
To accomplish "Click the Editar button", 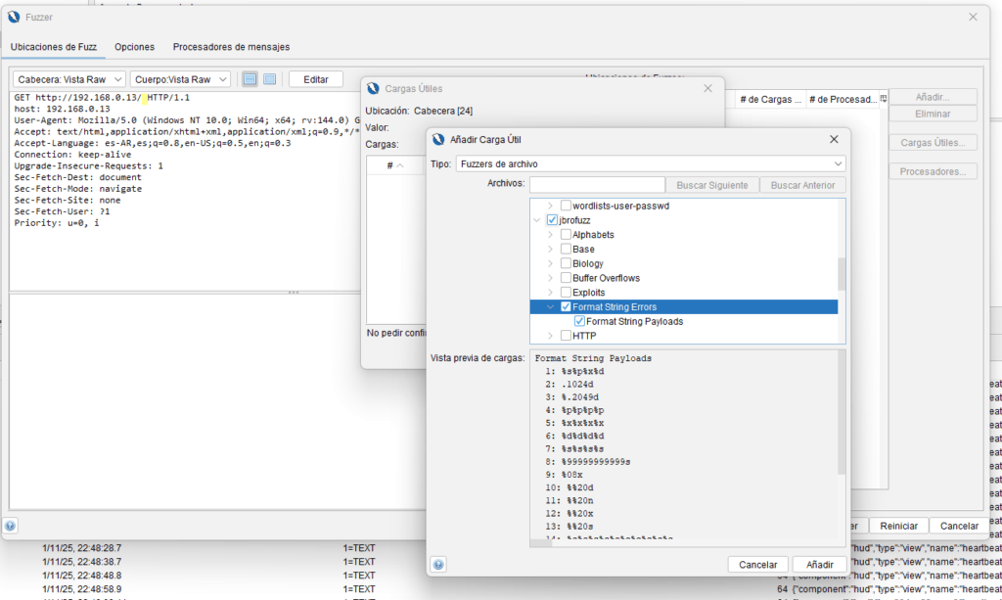I will click(316, 79).
